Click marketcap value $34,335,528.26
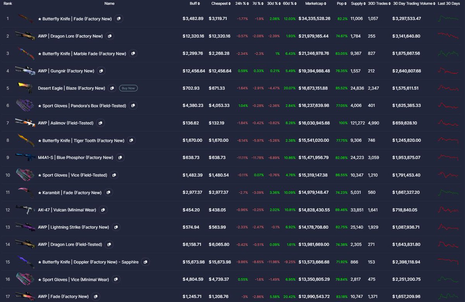Image resolution: width=465 pixels, height=302 pixels. (x=314, y=19)
